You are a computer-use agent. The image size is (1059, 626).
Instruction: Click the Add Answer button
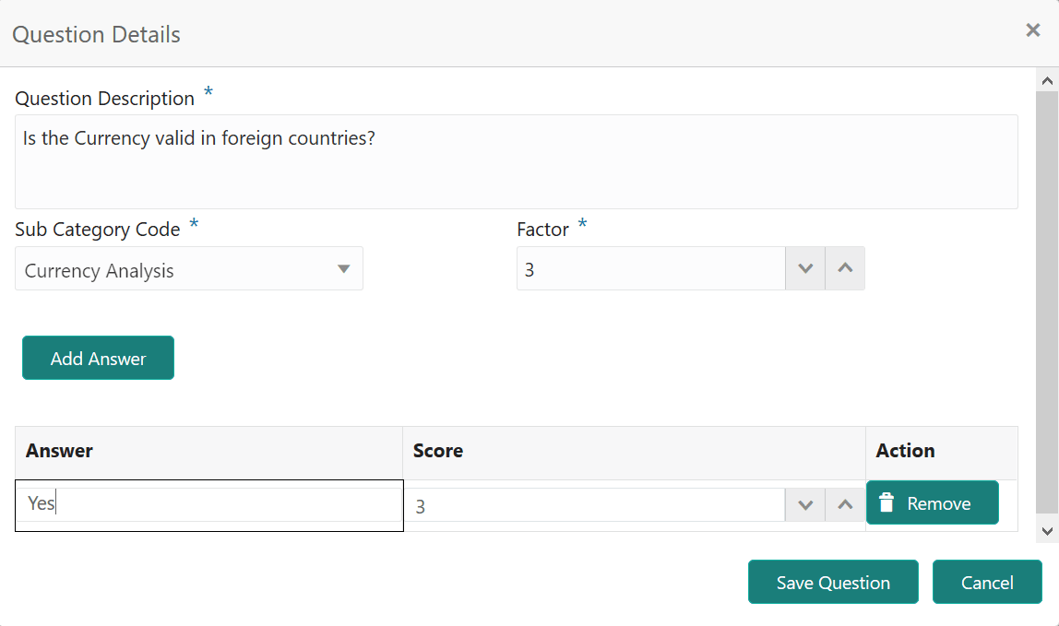(x=98, y=358)
